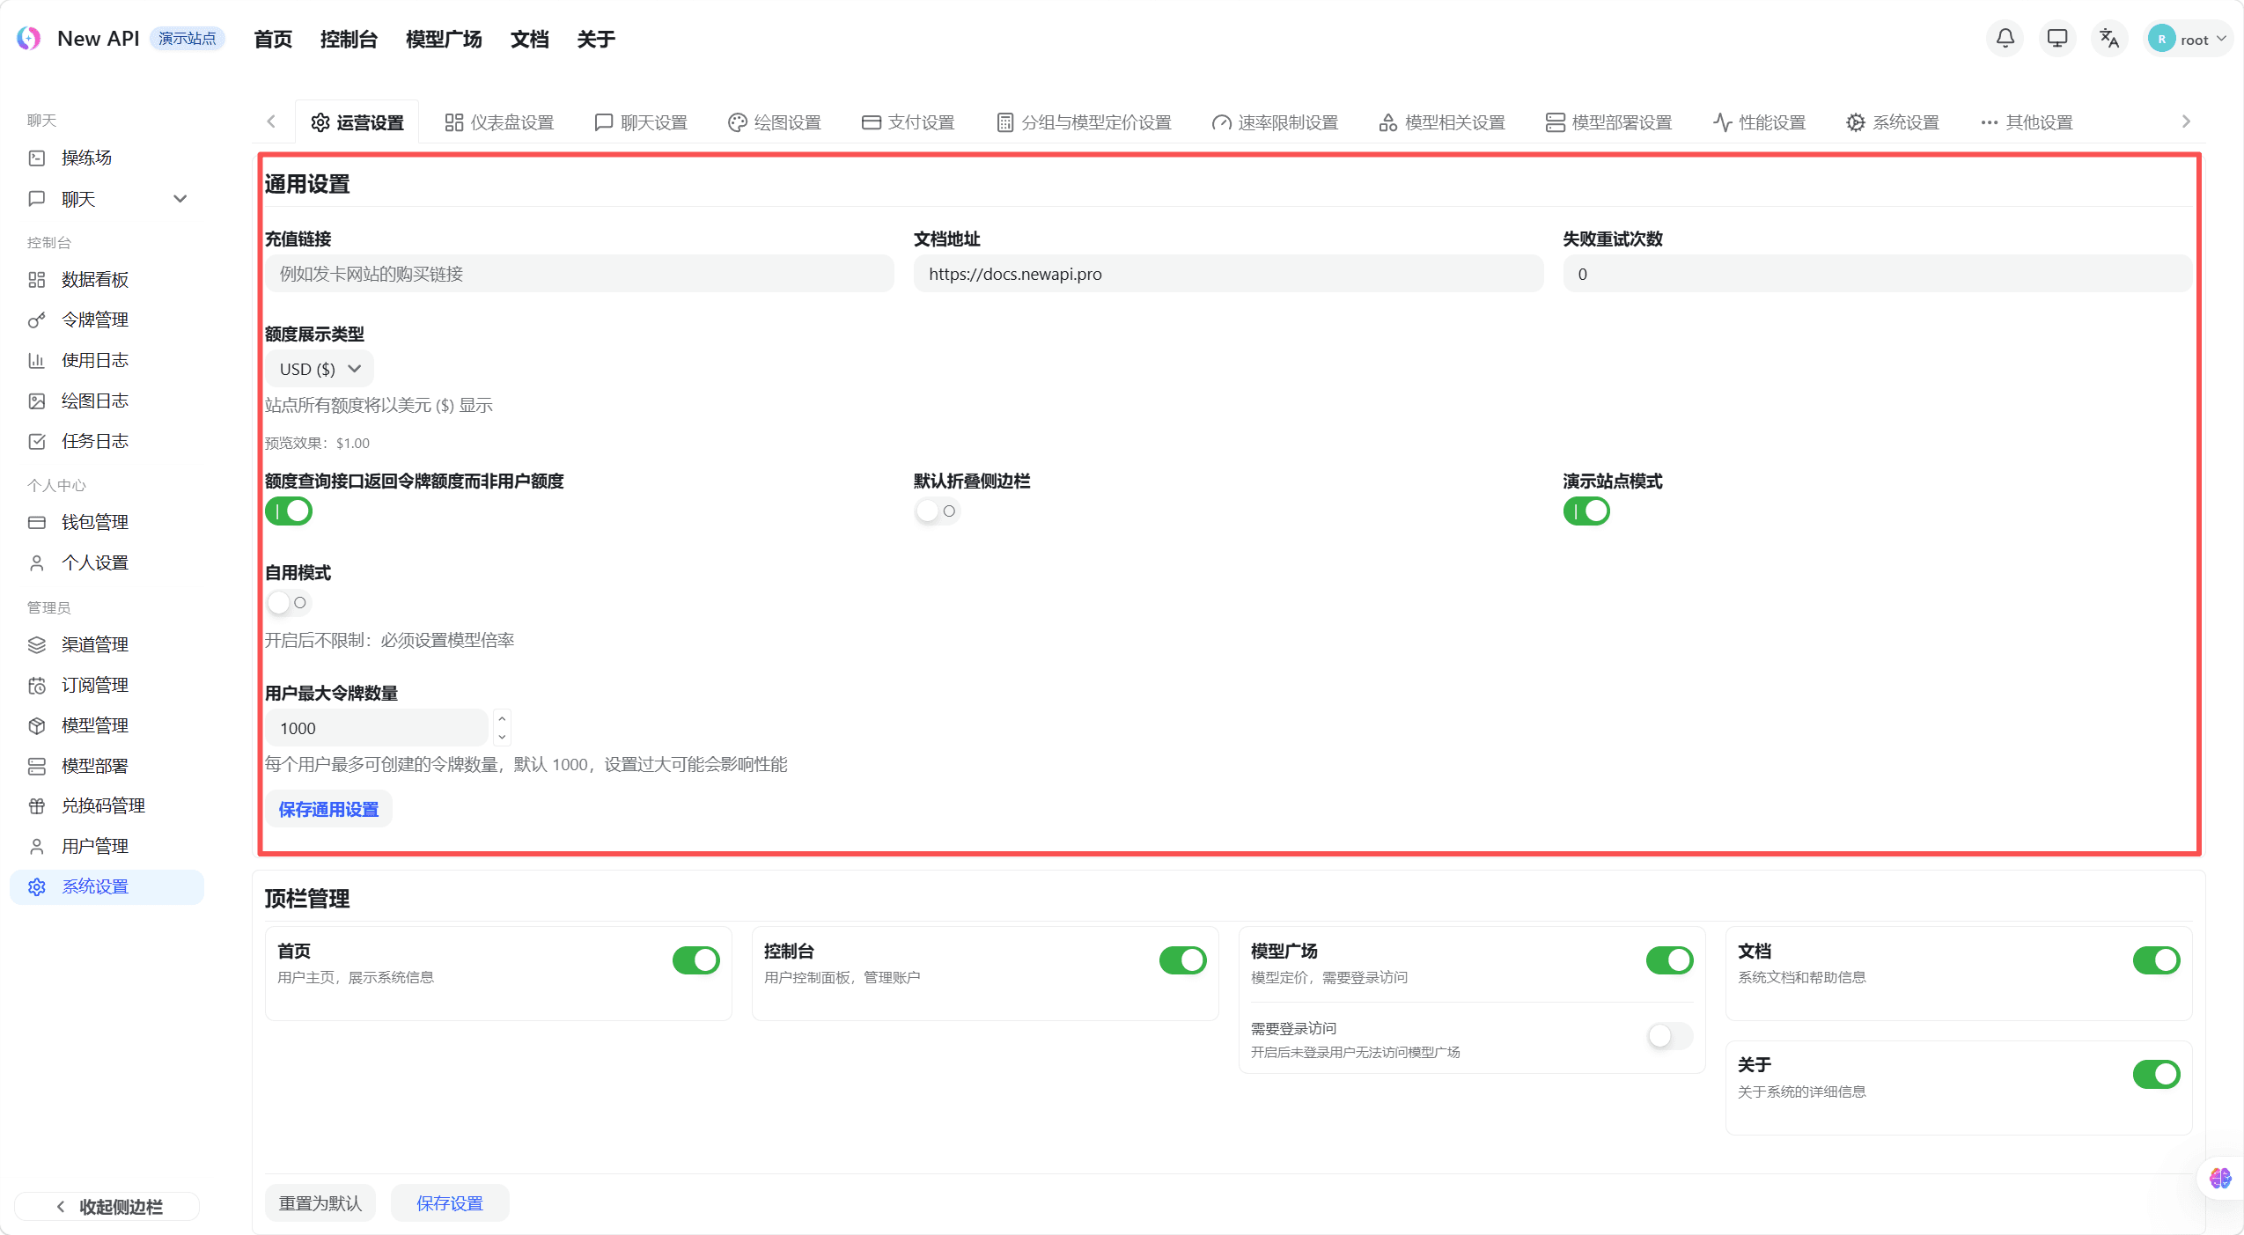Image resolution: width=2244 pixels, height=1235 pixels.
Task: Select 模型广场 in top navigation
Action: point(443,39)
